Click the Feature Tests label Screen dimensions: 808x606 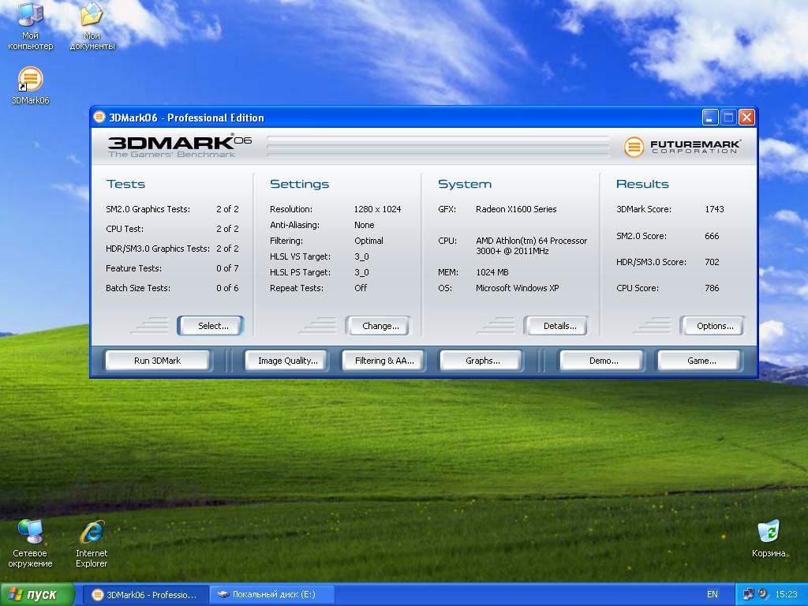(x=133, y=268)
